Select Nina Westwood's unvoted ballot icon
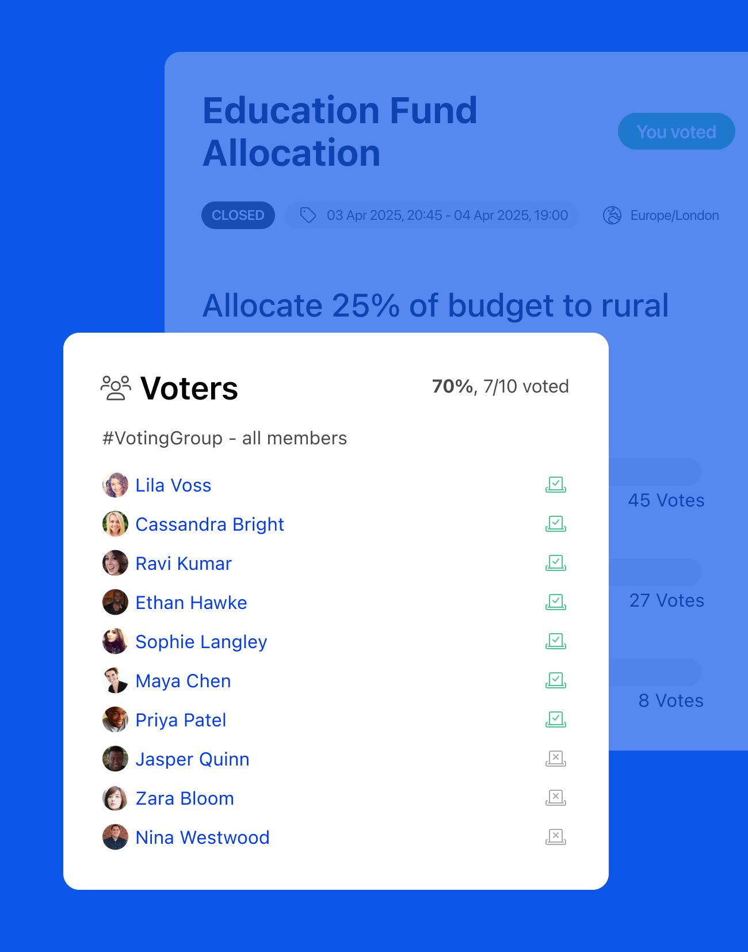This screenshot has height=952, width=748. point(555,837)
